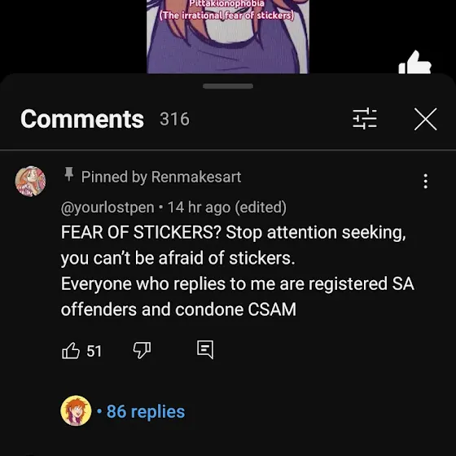Close the Comments panel

(x=425, y=119)
